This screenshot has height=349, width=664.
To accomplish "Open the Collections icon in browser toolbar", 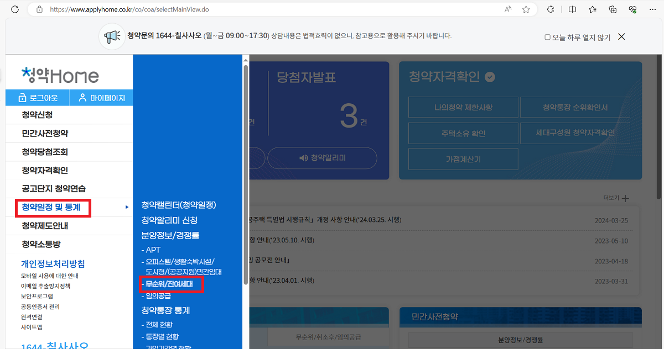I will pos(613,9).
